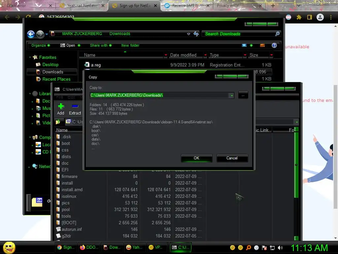Open the Explorer recent locations dropdown arrow
Viewport: 338px width, 254px height.
pyautogui.click(x=47, y=34)
